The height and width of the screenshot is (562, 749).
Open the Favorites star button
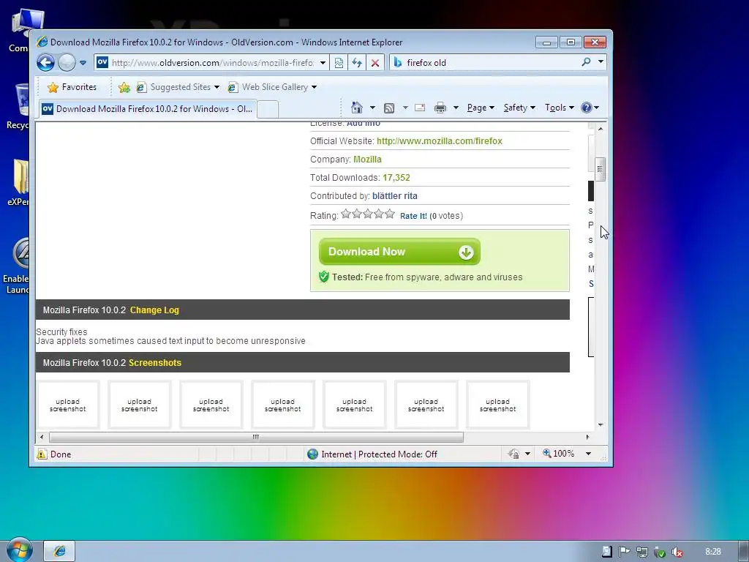(72, 87)
